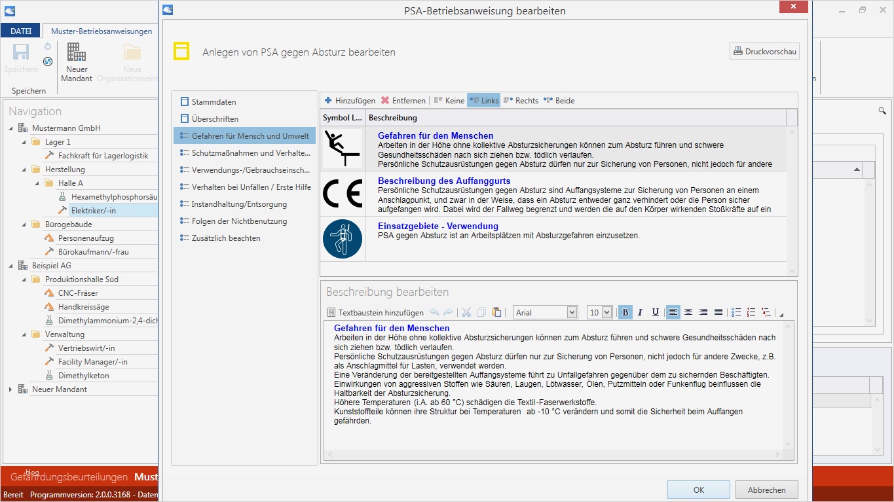Add a new entry with Hinzufügen
This screenshot has height=502, width=894.
tap(350, 100)
